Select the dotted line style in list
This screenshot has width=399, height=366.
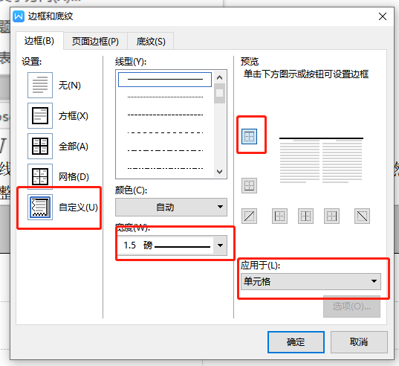[x=165, y=97]
